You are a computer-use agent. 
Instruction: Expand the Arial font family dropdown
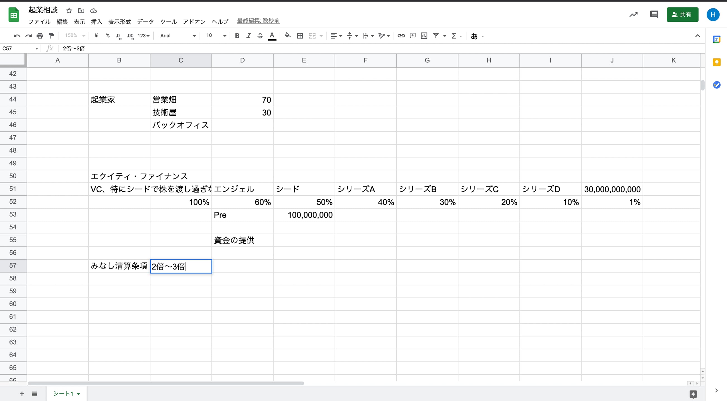(178, 36)
